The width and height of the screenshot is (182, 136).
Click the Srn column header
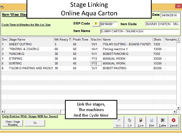[x=4, y=40]
